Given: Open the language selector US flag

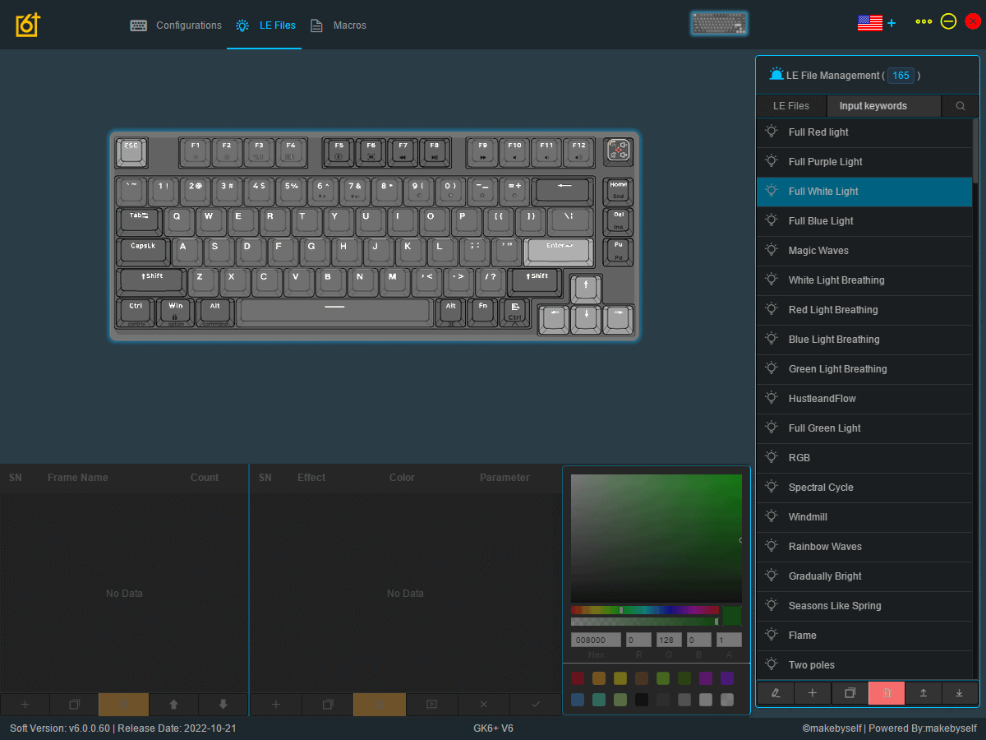Looking at the screenshot, I should pyautogui.click(x=869, y=23).
